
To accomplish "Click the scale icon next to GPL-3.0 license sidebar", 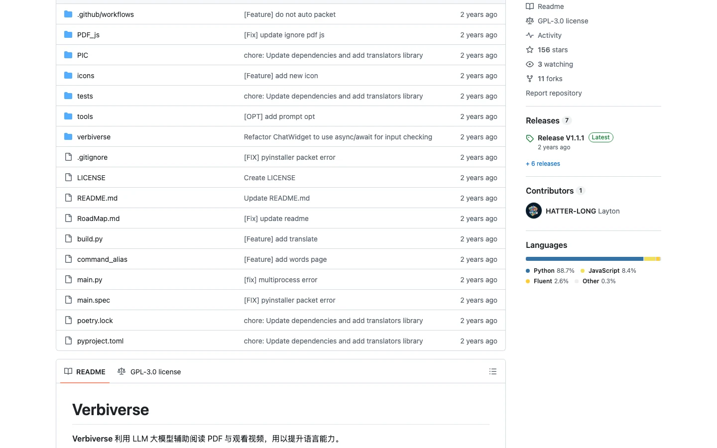I will click(530, 21).
